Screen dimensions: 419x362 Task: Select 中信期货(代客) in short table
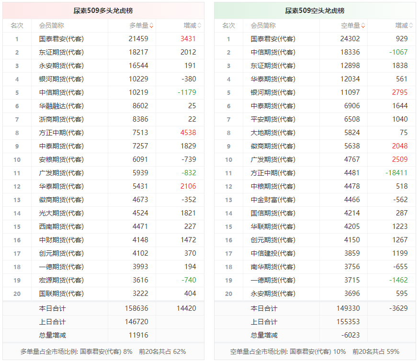[273, 52]
